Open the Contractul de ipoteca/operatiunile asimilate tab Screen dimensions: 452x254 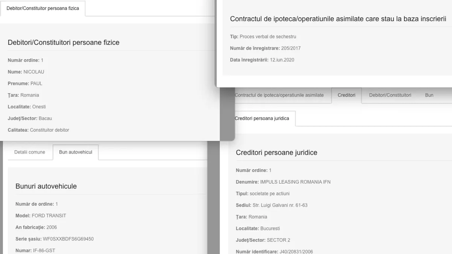279,95
